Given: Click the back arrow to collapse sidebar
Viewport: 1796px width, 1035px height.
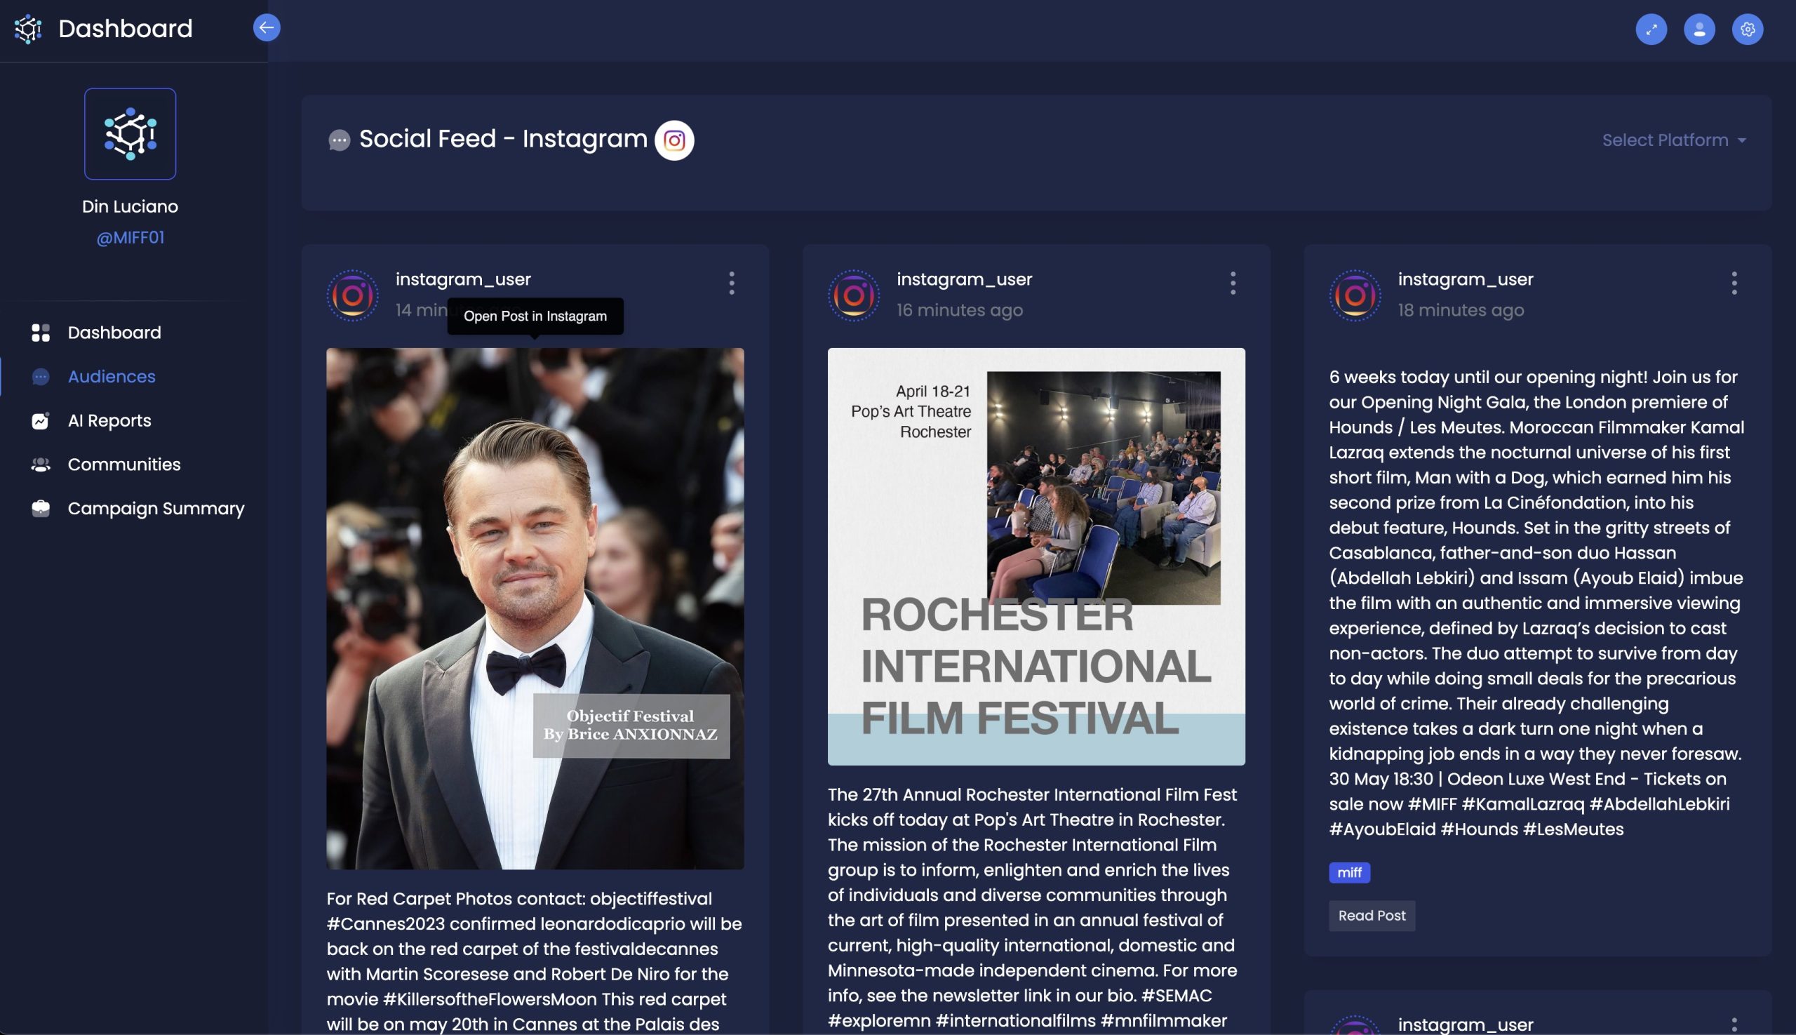Looking at the screenshot, I should click(x=267, y=28).
